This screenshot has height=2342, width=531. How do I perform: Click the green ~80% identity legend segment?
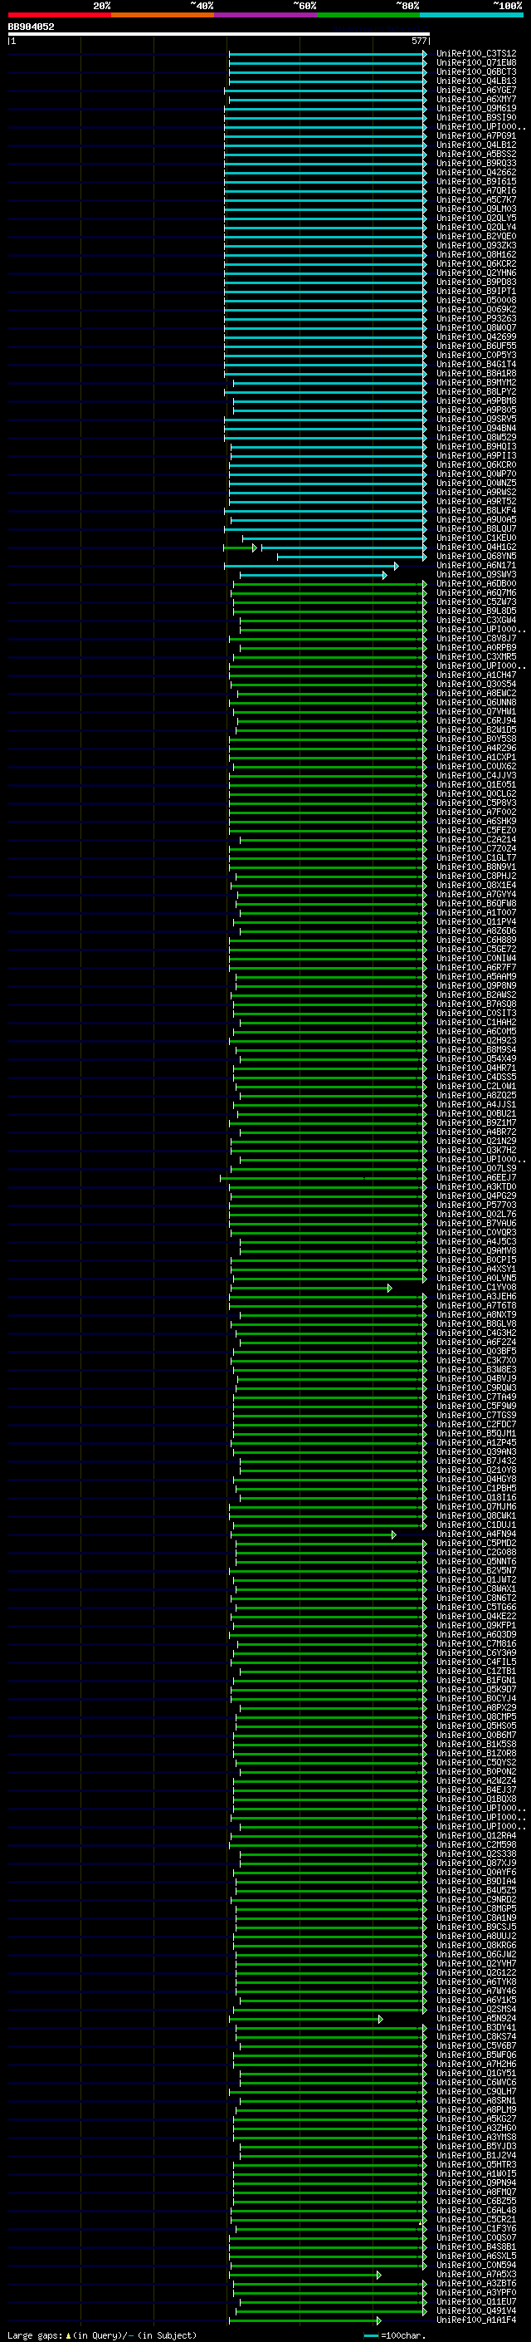point(368,15)
